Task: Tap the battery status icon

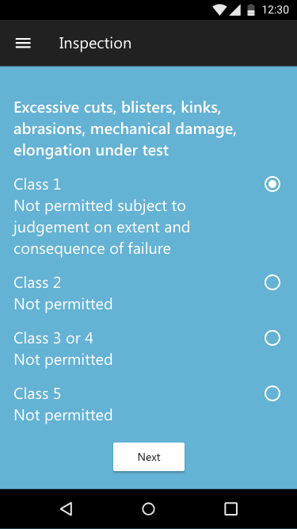Action: click(251, 10)
